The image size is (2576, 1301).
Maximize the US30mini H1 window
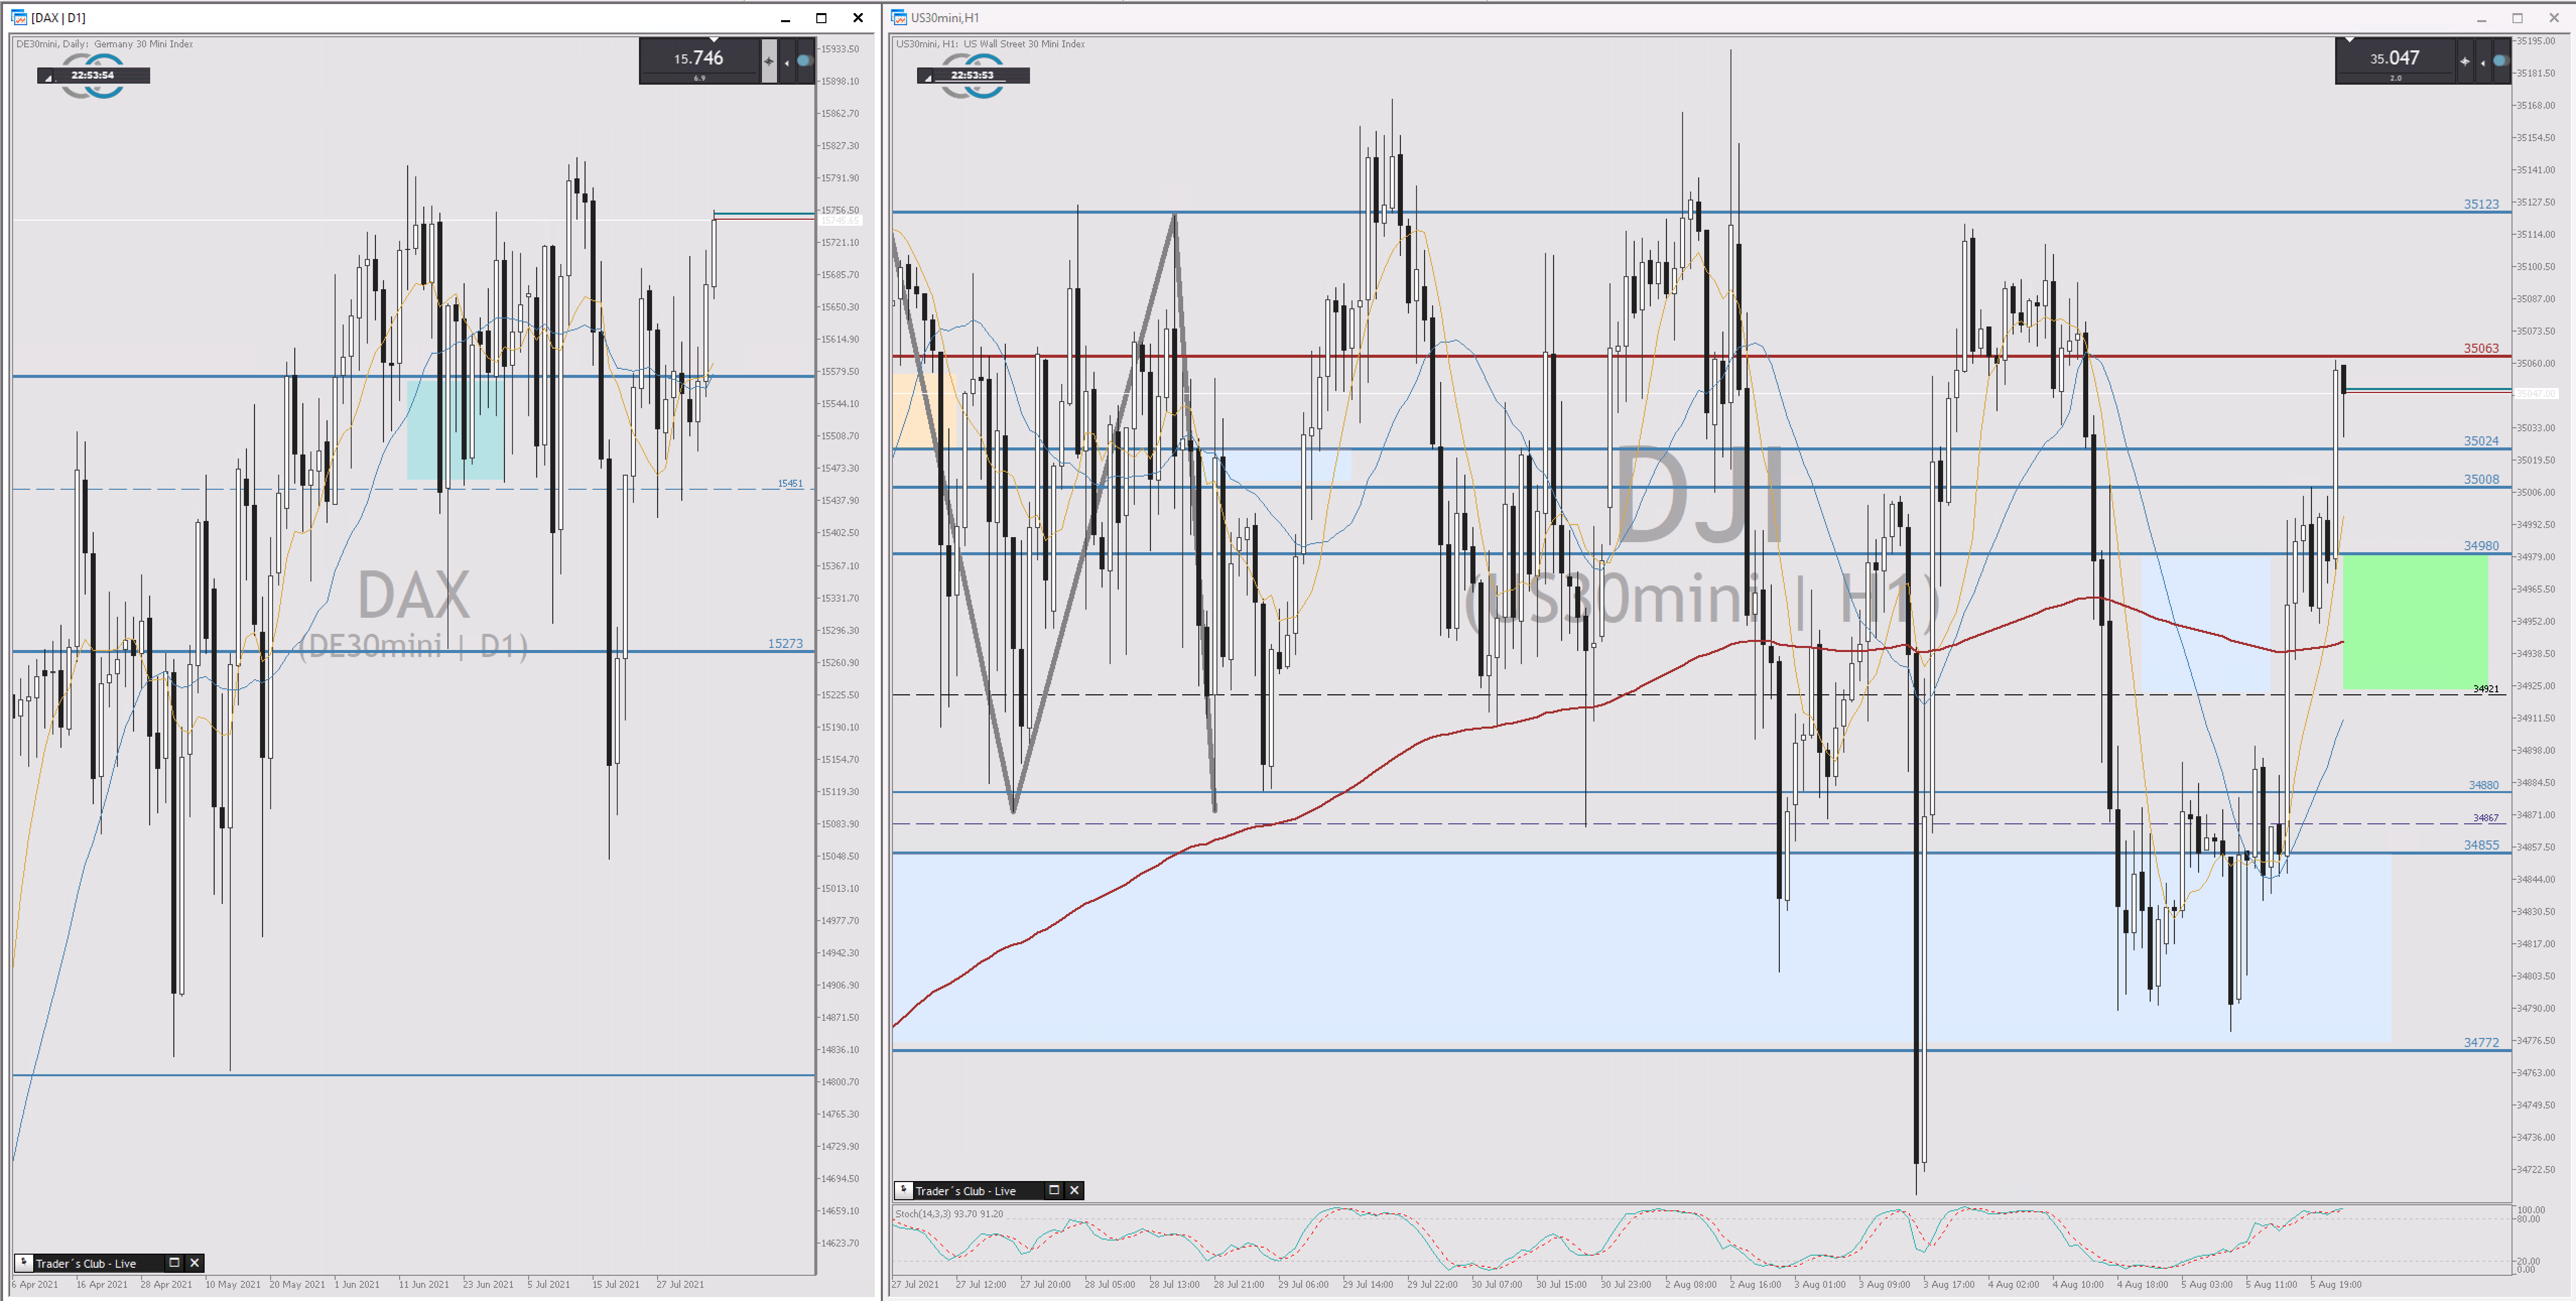click(x=2517, y=18)
